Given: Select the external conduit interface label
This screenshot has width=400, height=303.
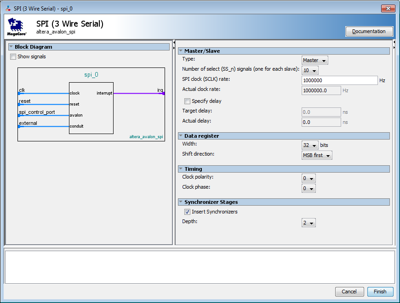Looking at the screenshot, I should point(28,123).
